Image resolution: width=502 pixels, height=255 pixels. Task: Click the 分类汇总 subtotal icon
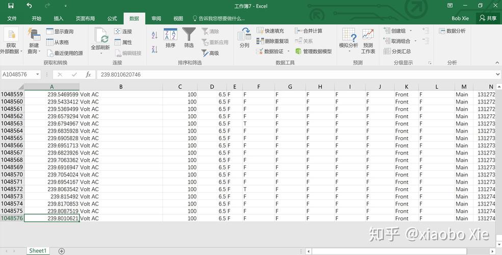pyautogui.click(x=387, y=52)
